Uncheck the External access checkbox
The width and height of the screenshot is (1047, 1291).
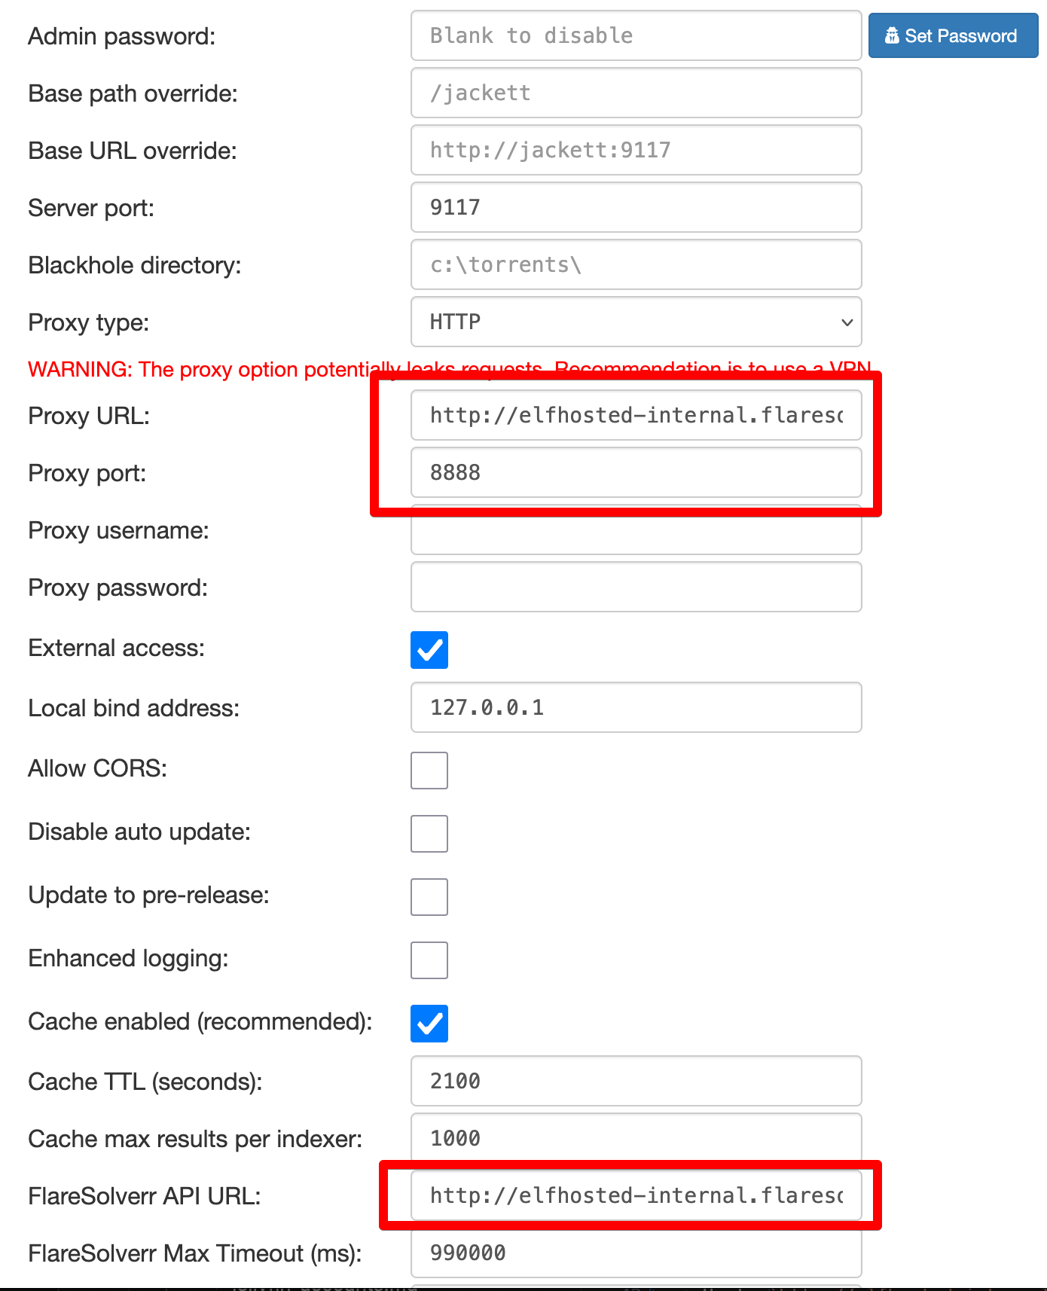[x=429, y=650]
